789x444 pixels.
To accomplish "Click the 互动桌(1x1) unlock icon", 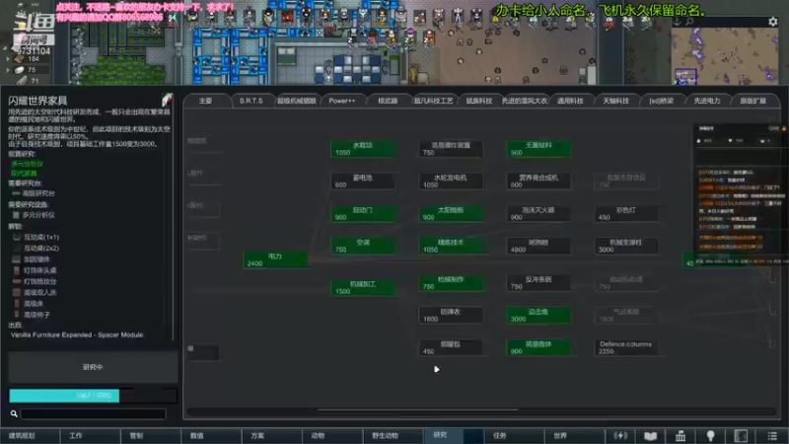I will [x=17, y=237].
